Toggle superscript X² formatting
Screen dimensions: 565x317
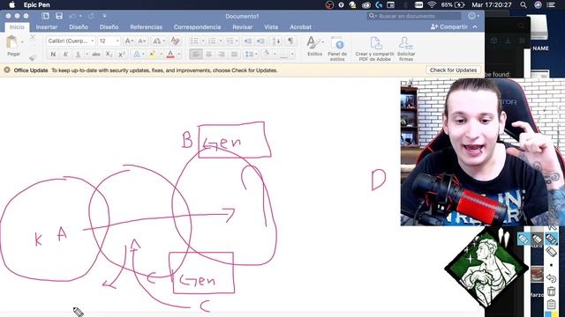(122, 55)
